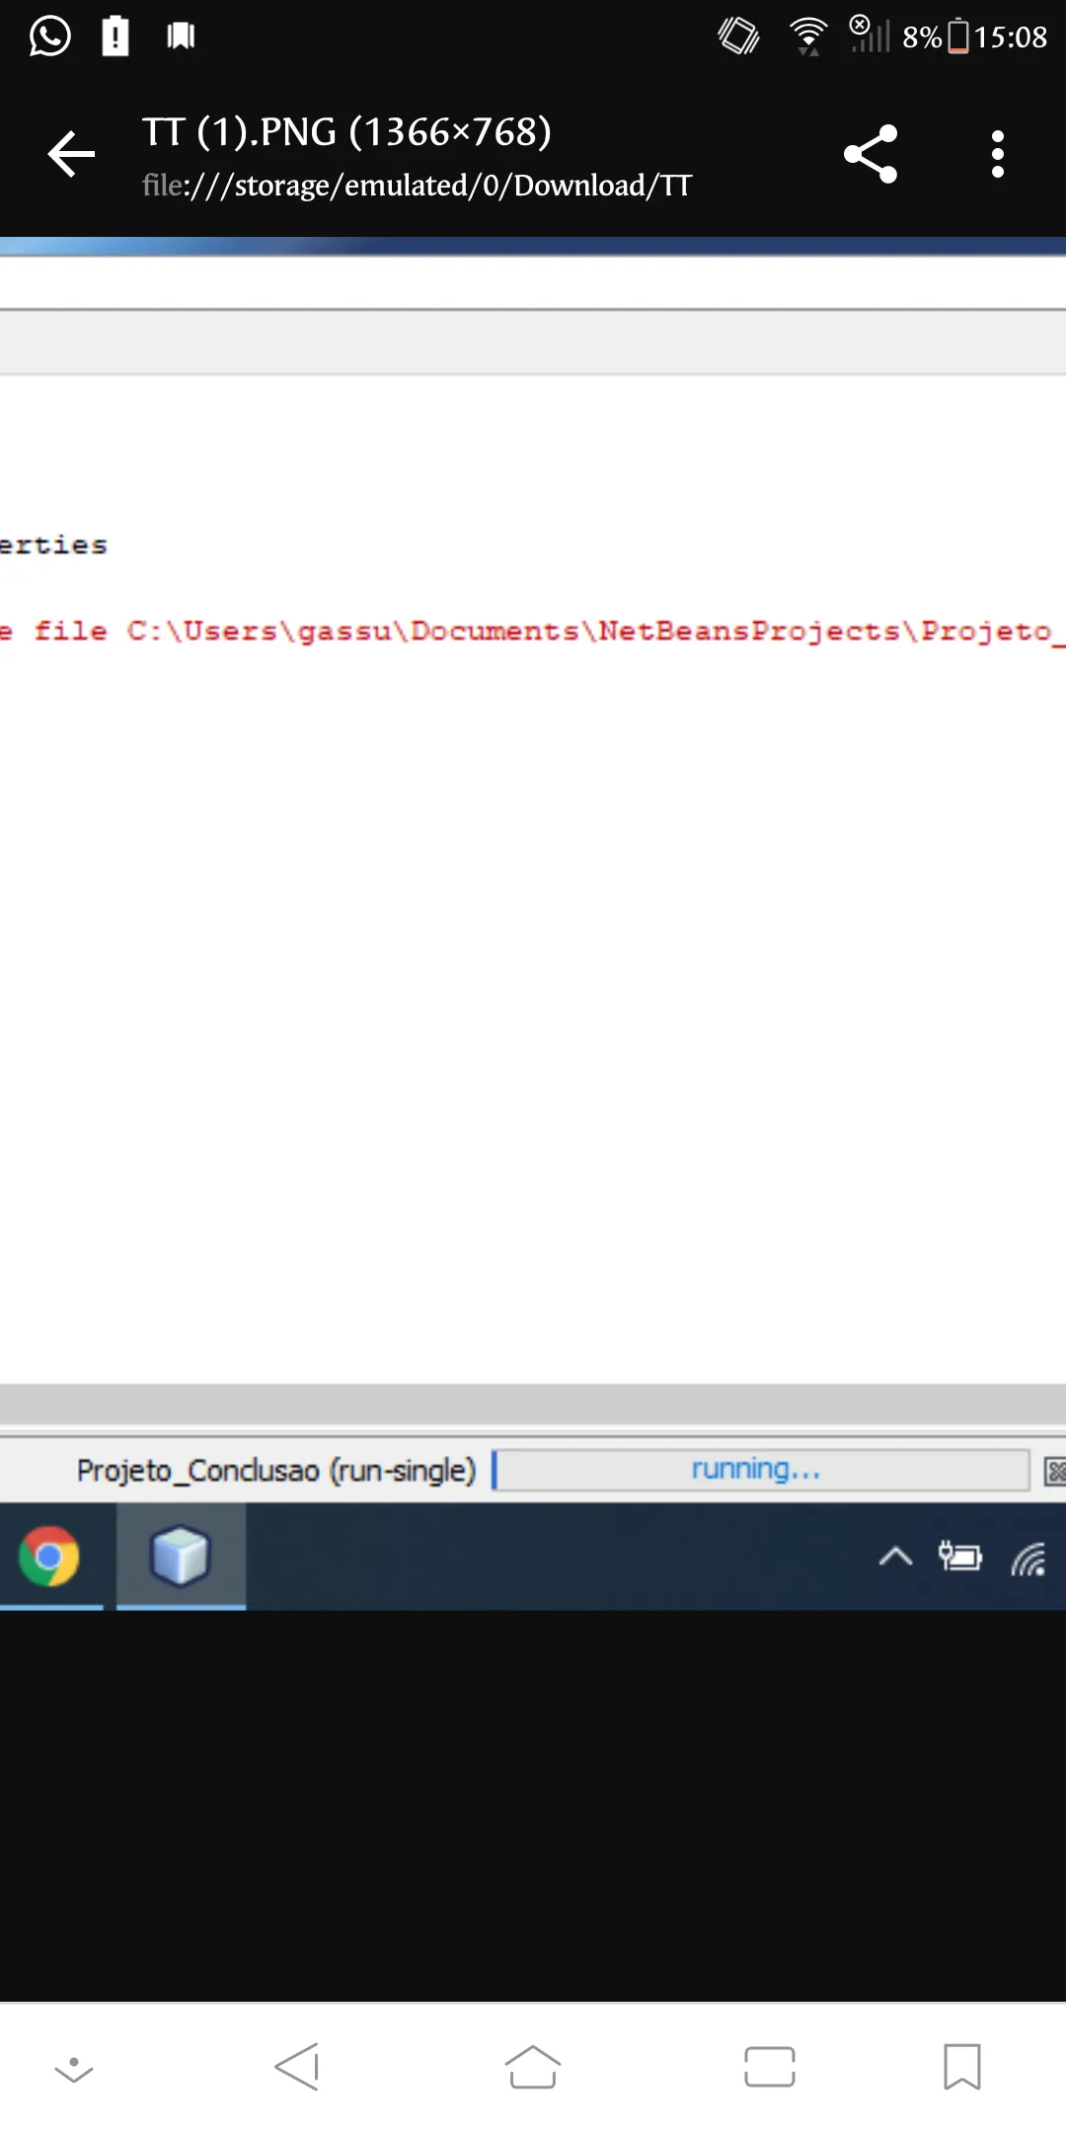
Task: Tap the status bar map/book notification icon
Action: 181,37
